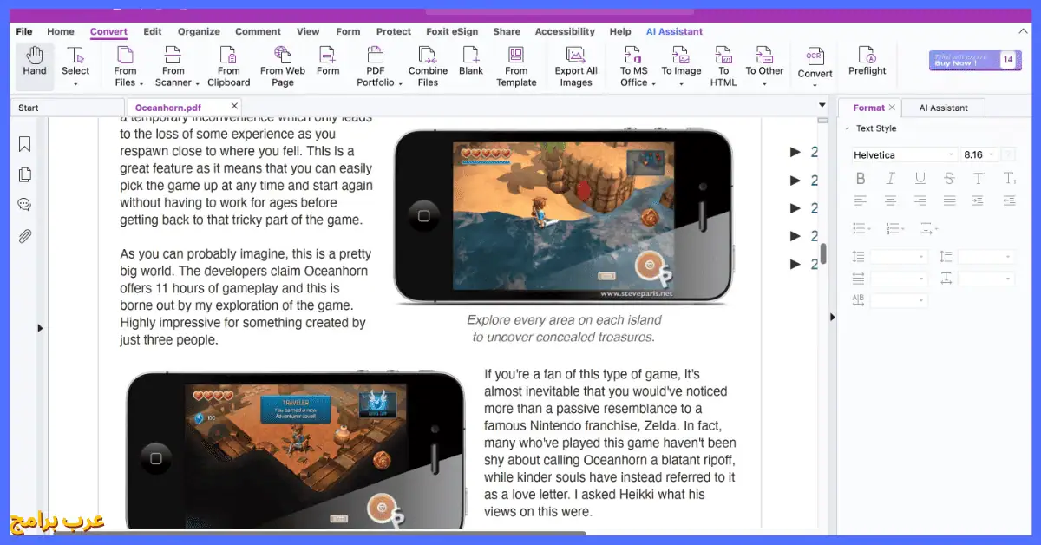Open the Foxit eSign tab
This screenshot has height=545, width=1041.
[x=452, y=31]
